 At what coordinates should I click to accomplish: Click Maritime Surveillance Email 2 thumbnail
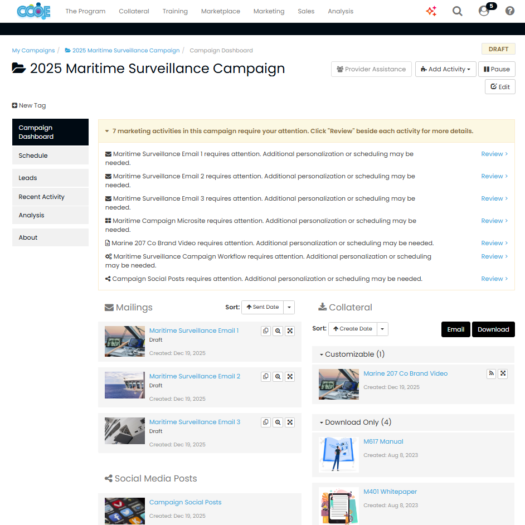(125, 385)
